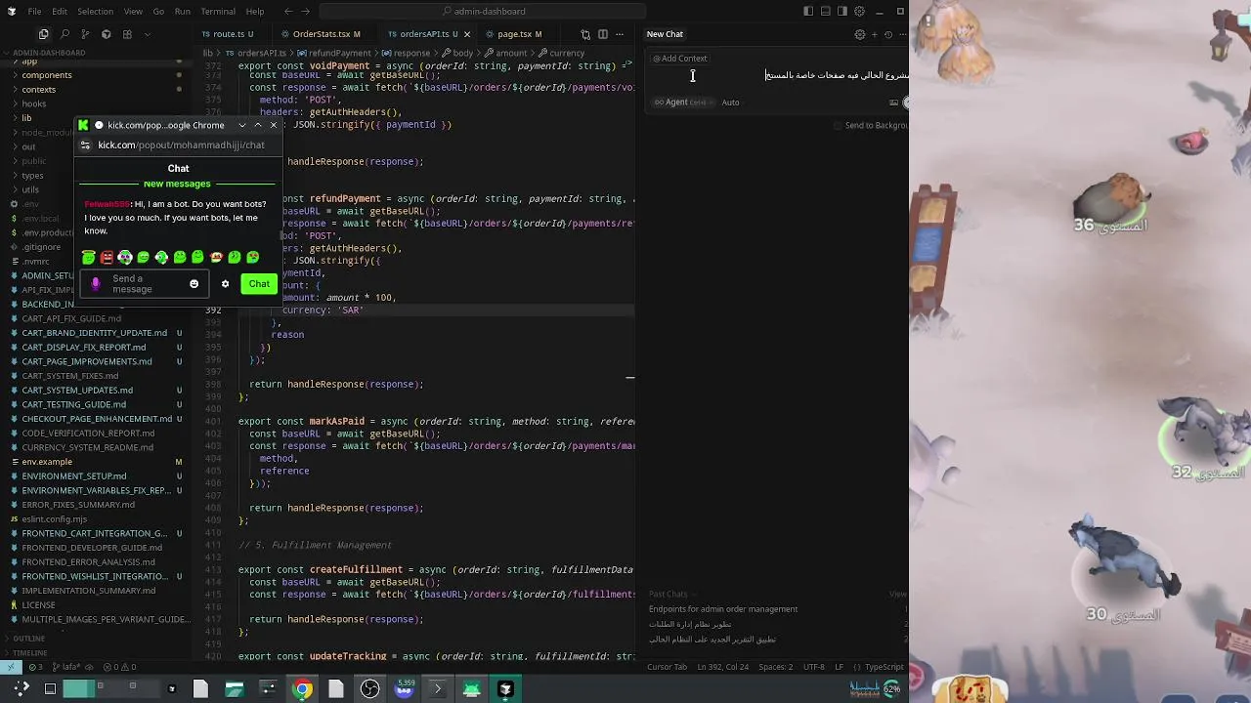Open OBS Studio from the taskbar
Image resolution: width=1251 pixels, height=703 pixels.
(369, 689)
